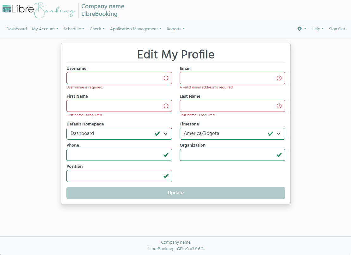The height and width of the screenshot is (255, 351).
Task: Expand the Schedule menu
Action: point(74,29)
